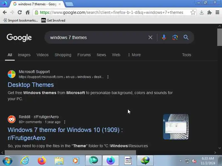The width and height of the screenshot is (222, 166).
Task: Click the muted volume tray icon
Action: 194,161
